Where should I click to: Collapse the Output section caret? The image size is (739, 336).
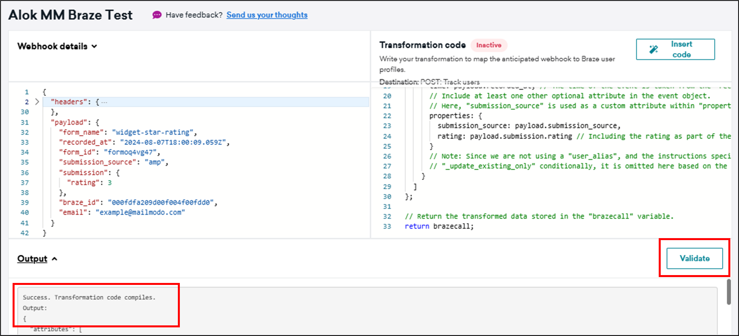55,259
